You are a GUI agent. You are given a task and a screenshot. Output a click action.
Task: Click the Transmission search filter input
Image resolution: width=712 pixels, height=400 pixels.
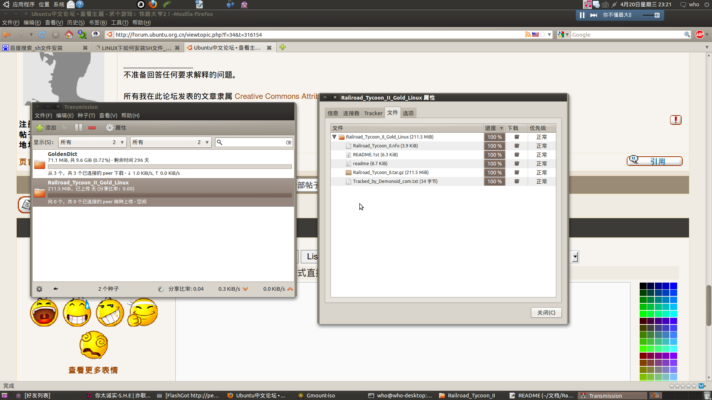254,142
